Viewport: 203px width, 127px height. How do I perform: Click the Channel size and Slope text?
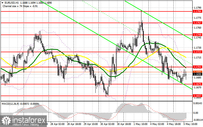tap(20, 6)
